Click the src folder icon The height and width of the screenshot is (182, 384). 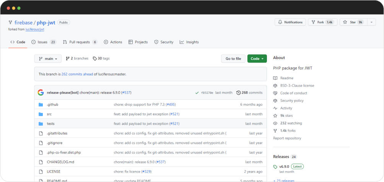pos(41,114)
